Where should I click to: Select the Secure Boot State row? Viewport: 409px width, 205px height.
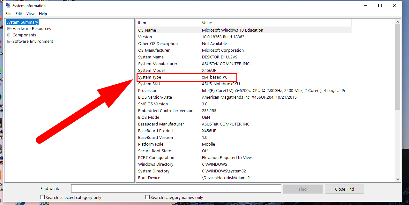tap(244, 151)
